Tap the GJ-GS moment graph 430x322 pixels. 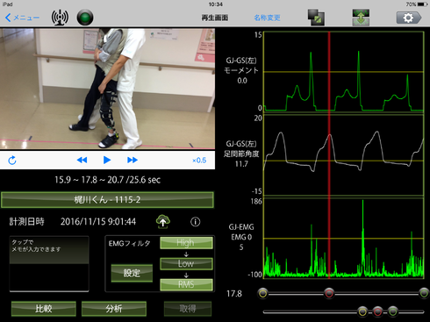click(344, 72)
